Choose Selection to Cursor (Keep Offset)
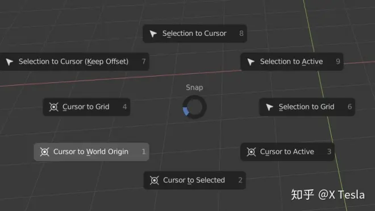 [x=74, y=62]
